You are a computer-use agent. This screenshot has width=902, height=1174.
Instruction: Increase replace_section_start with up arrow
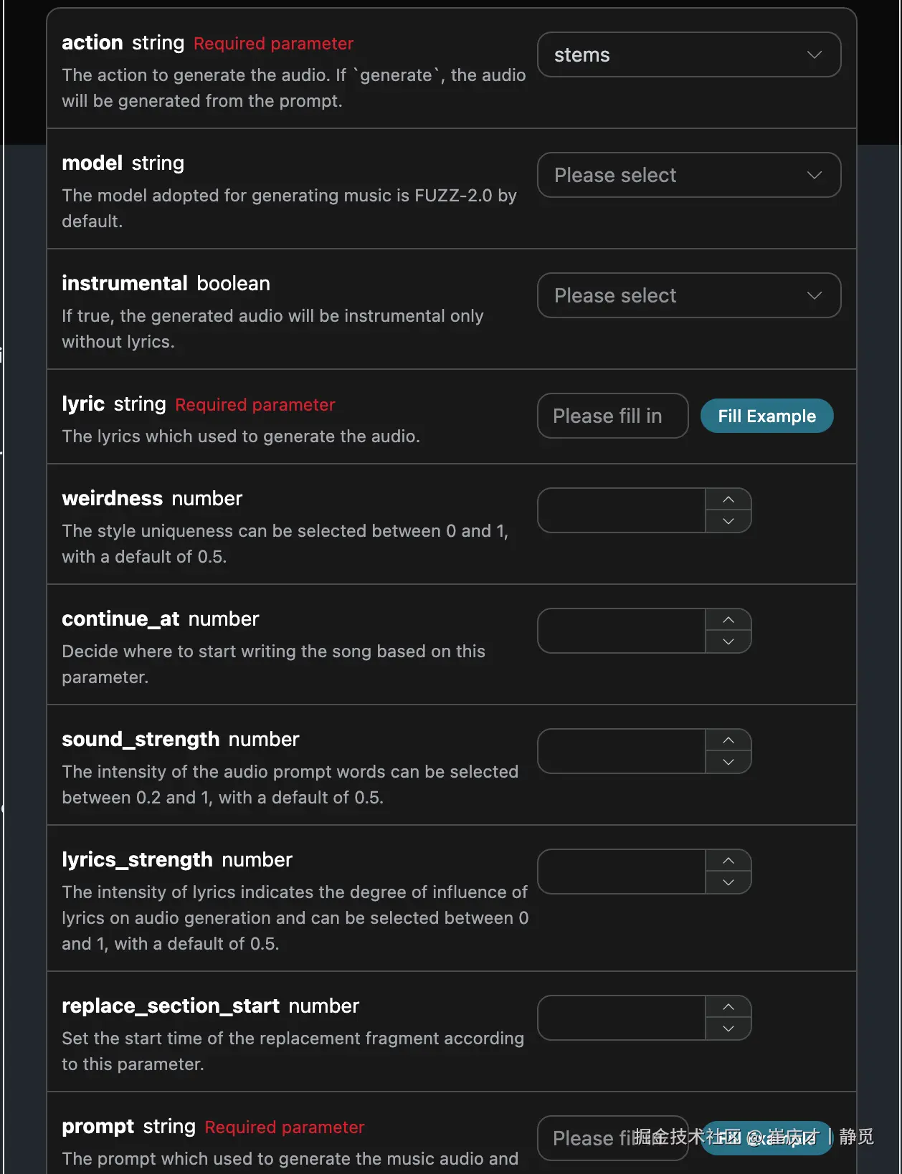pos(728,1007)
